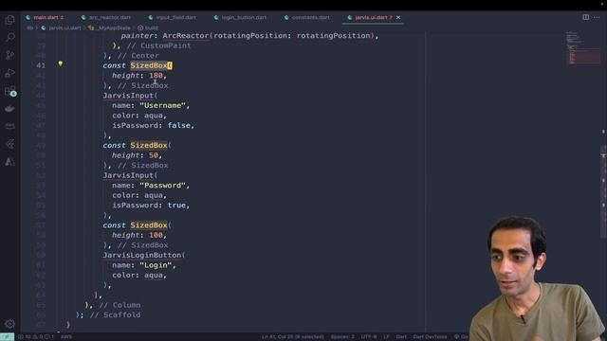The image size is (607, 341).
Task: Click the // CustomPaint comment
Action: [158, 45]
